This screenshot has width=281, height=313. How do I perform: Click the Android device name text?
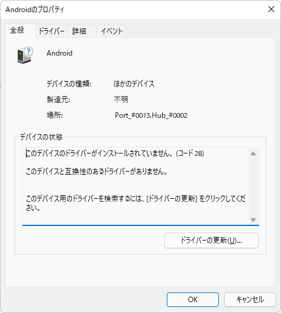pos(59,53)
